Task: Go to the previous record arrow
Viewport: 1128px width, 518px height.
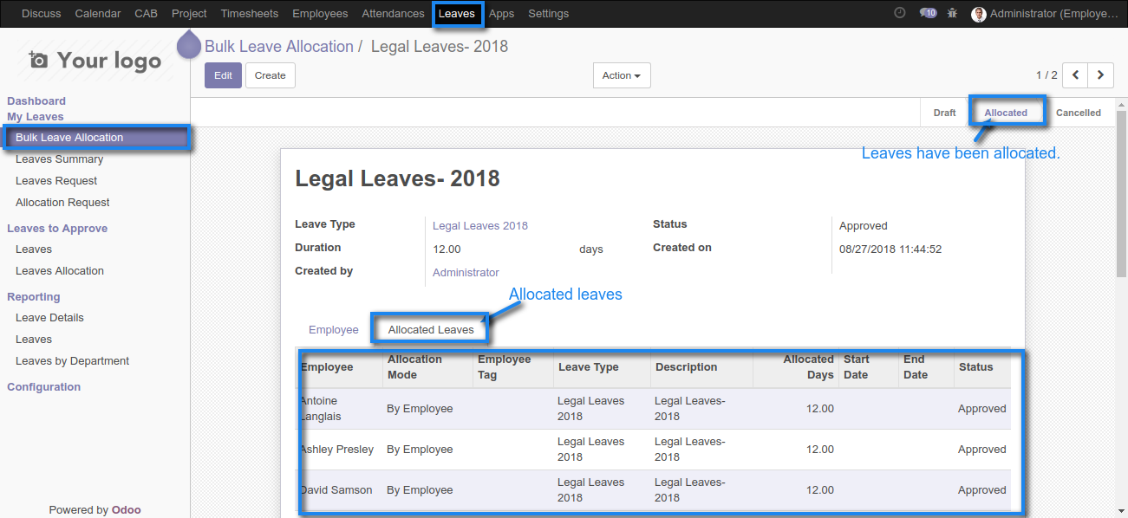Action: click(1075, 75)
